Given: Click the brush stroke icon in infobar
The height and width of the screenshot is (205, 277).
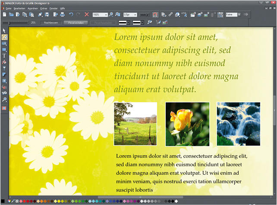Looking at the screenshot, I should 150,22.
